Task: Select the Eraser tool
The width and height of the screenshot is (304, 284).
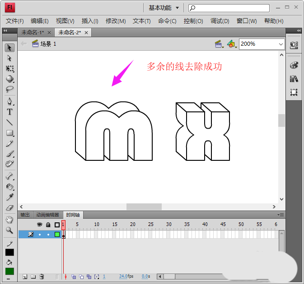Action: pyautogui.click(x=9, y=207)
